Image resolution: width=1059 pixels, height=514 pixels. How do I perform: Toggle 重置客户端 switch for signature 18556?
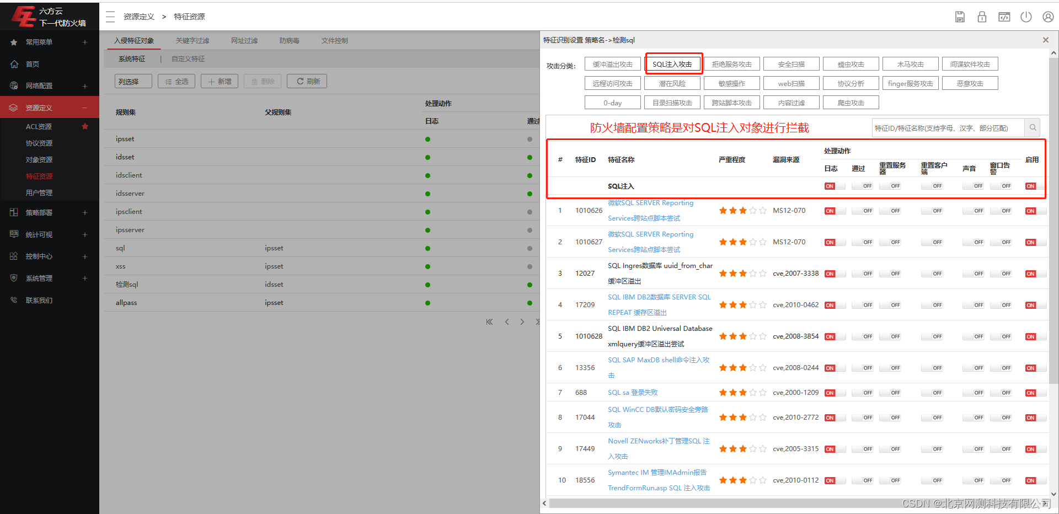[x=932, y=480]
